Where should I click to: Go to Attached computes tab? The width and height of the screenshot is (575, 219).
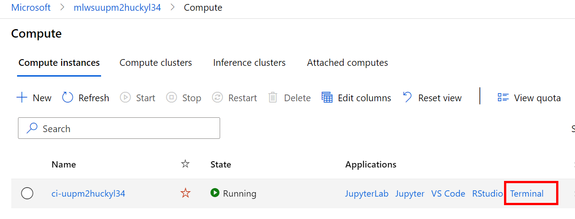click(347, 63)
